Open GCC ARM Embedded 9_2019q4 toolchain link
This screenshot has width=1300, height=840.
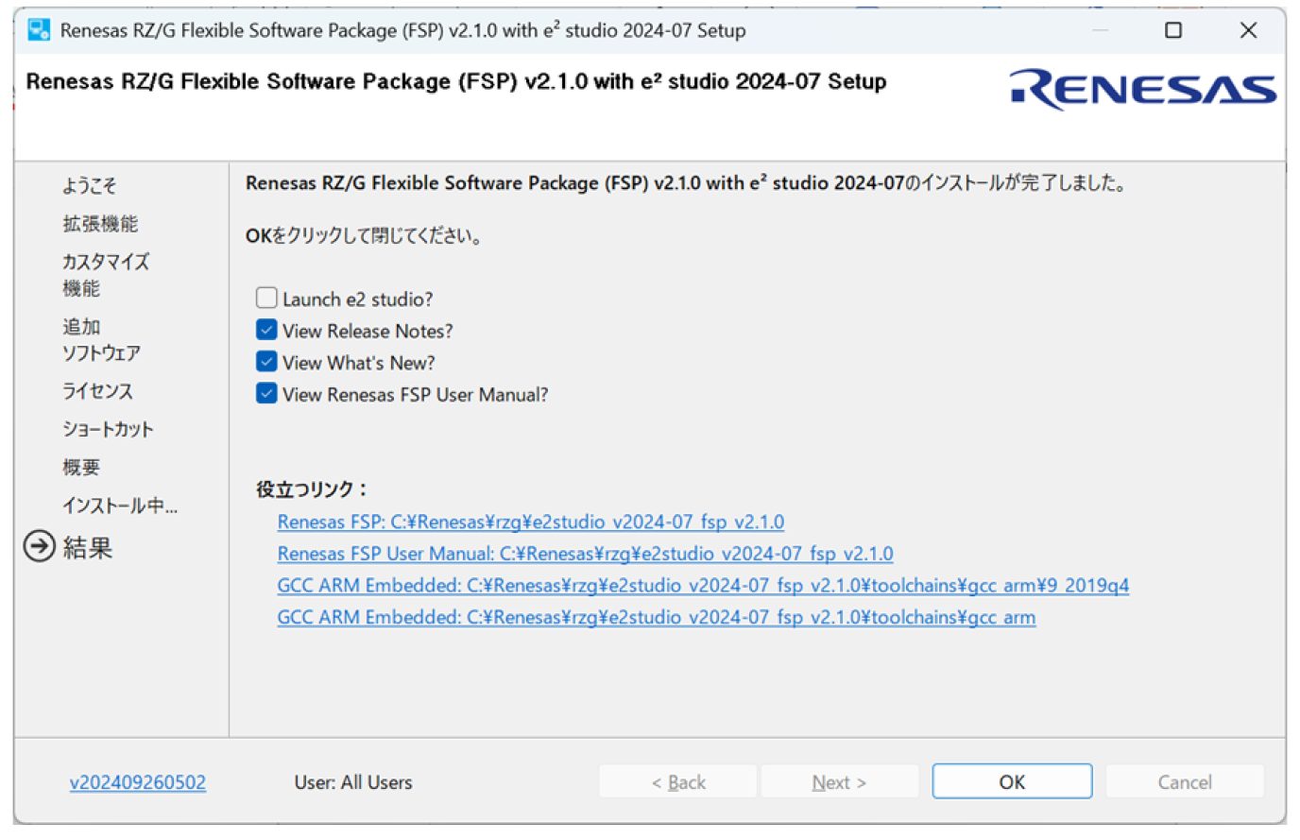tap(703, 586)
